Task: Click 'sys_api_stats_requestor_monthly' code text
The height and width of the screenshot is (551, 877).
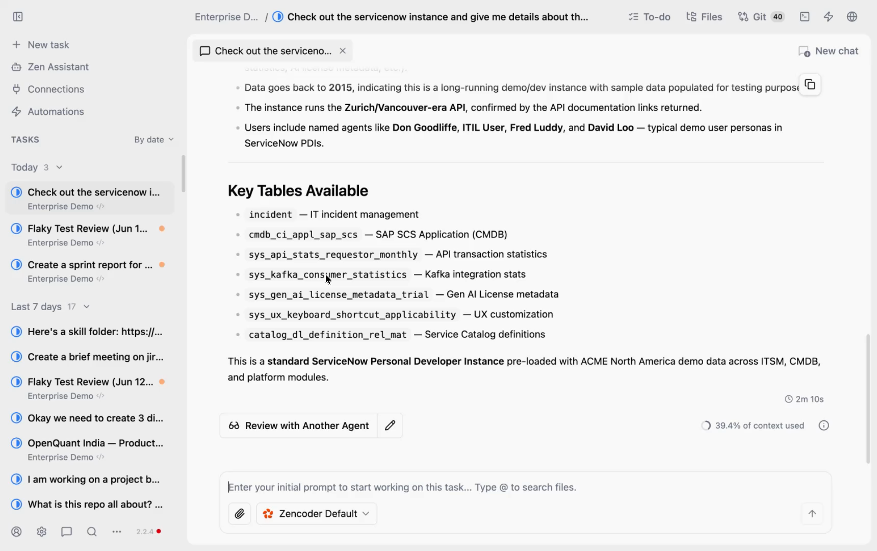Action: 333,255
